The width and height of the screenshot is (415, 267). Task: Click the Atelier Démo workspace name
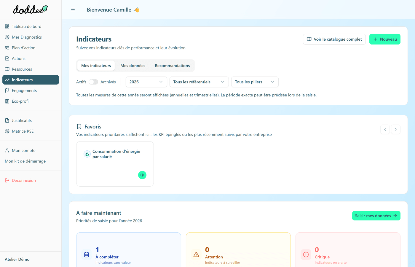(17, 259)
